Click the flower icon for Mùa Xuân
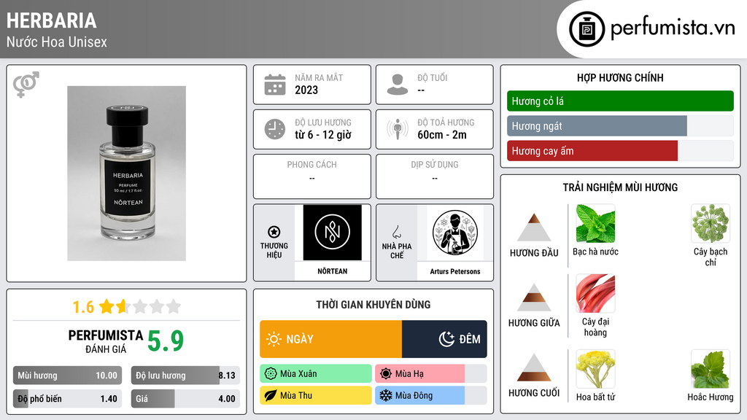 (271, 374)
